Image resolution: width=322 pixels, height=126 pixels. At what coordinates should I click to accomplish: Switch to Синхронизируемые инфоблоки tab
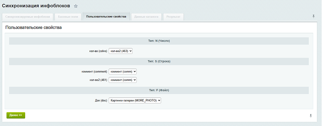click(28, 17)
